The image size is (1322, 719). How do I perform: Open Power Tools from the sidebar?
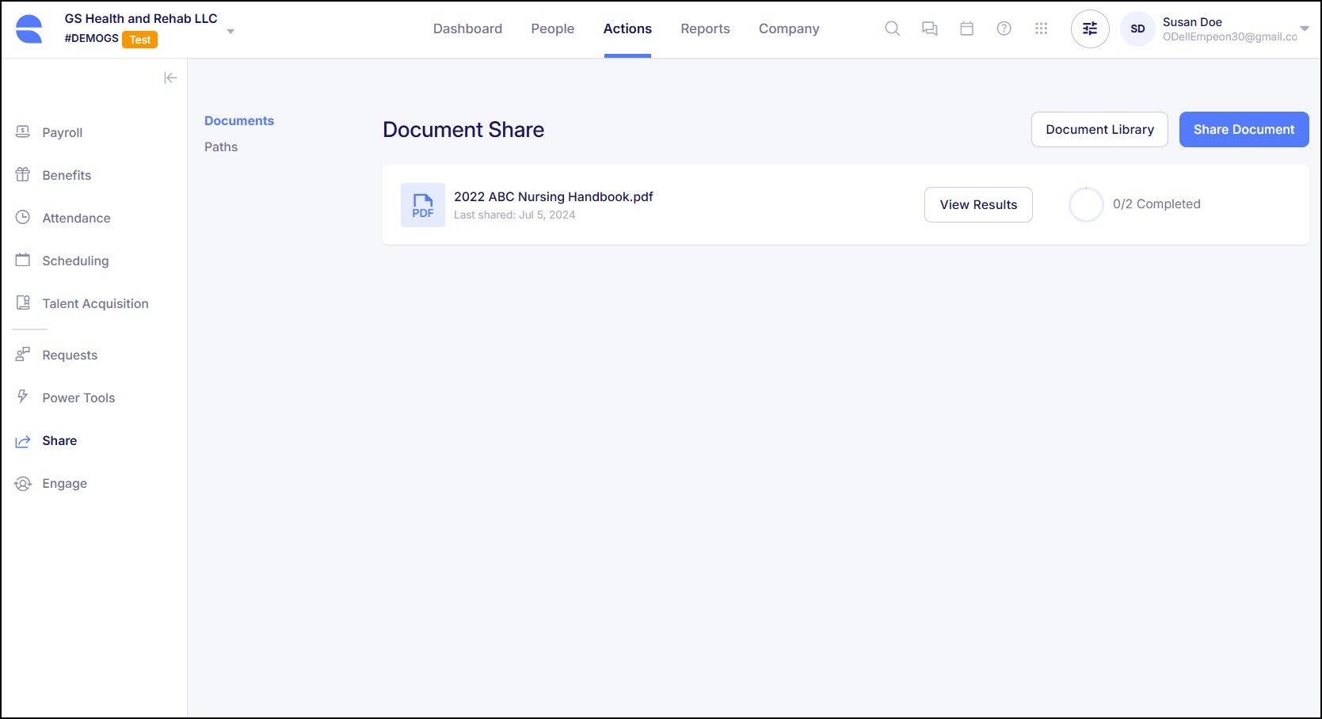pos(78,398)
